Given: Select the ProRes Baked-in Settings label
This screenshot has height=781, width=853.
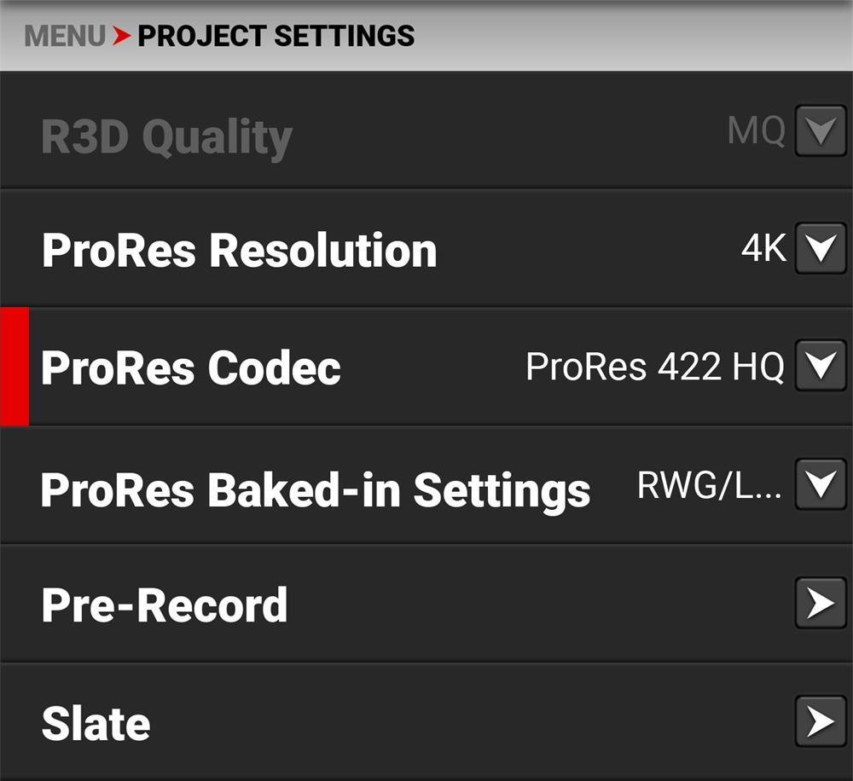Looking at the screenshot, I should (x=316, y=489).
